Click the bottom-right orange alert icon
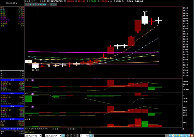This screenshot has height=137, width=194. pos(192,136)
